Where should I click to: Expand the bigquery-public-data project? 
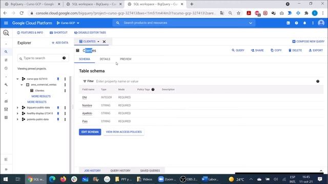point(17,108)
